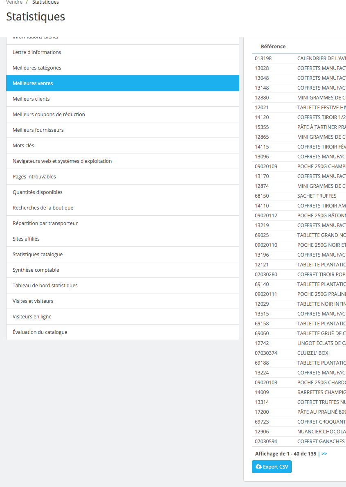Click reference 69723 cell

coord(262,422)
